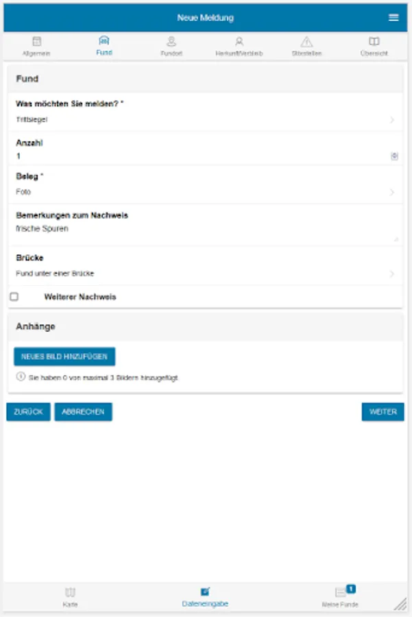This screenshot has width=412, height=617.
Task: Enable the Weiterer Nachweis checkbox
Action: point(14,297)
